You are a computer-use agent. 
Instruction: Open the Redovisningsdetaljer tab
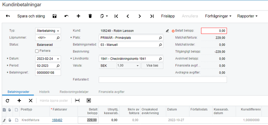click(x=74, y=92)
